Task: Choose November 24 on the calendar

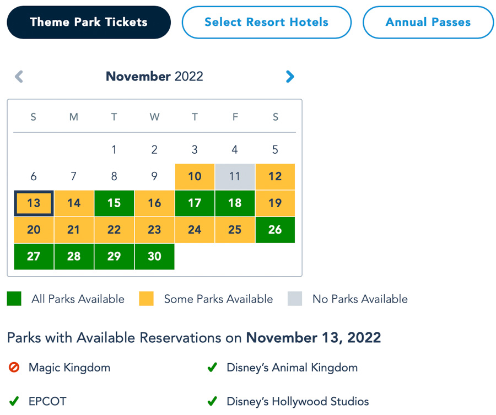Action: click(195, 230)
